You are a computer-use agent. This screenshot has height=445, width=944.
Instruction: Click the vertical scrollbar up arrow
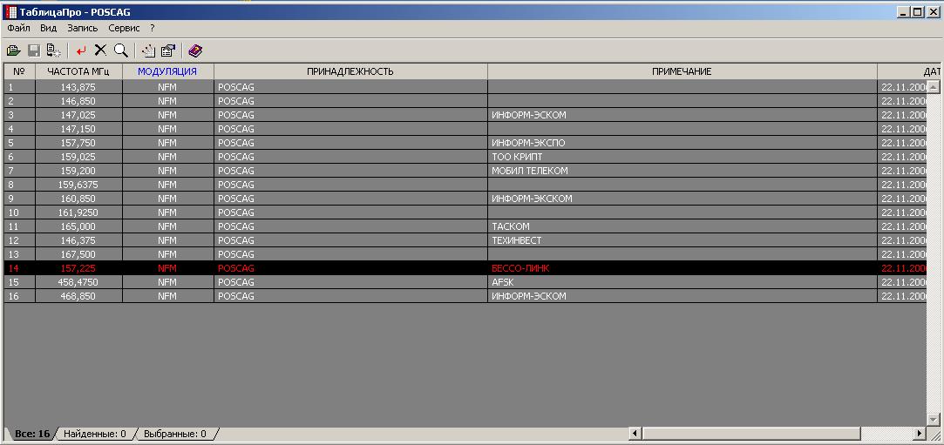click(x=934, y=86)
